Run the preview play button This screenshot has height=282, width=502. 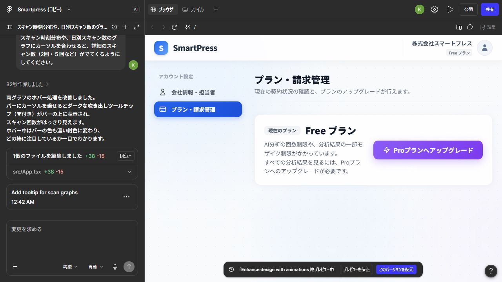[450, 9]
